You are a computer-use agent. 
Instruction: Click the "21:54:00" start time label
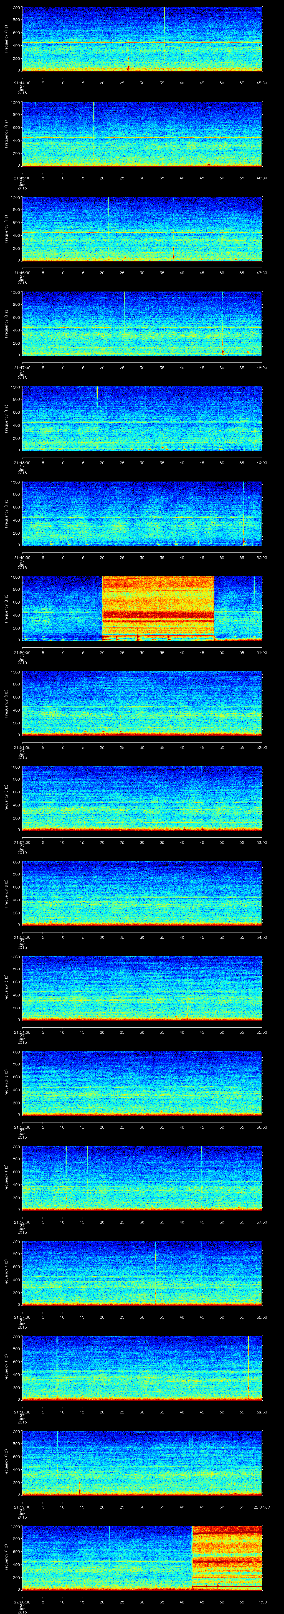[x=22, y=1033]
